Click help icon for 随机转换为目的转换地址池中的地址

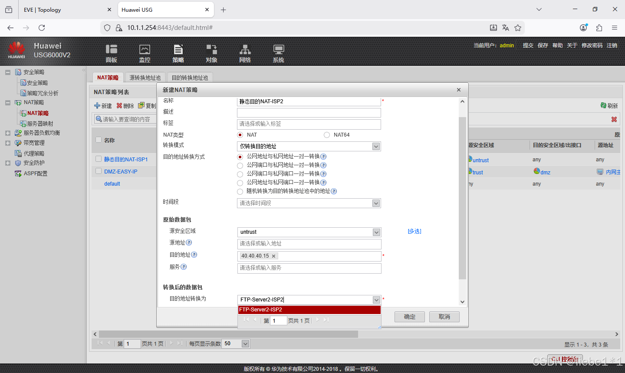pyautogui.click(x=334, y=191)
